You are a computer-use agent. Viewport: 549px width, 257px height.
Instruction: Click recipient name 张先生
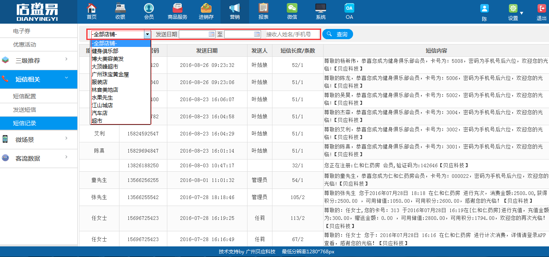[99, 197]
